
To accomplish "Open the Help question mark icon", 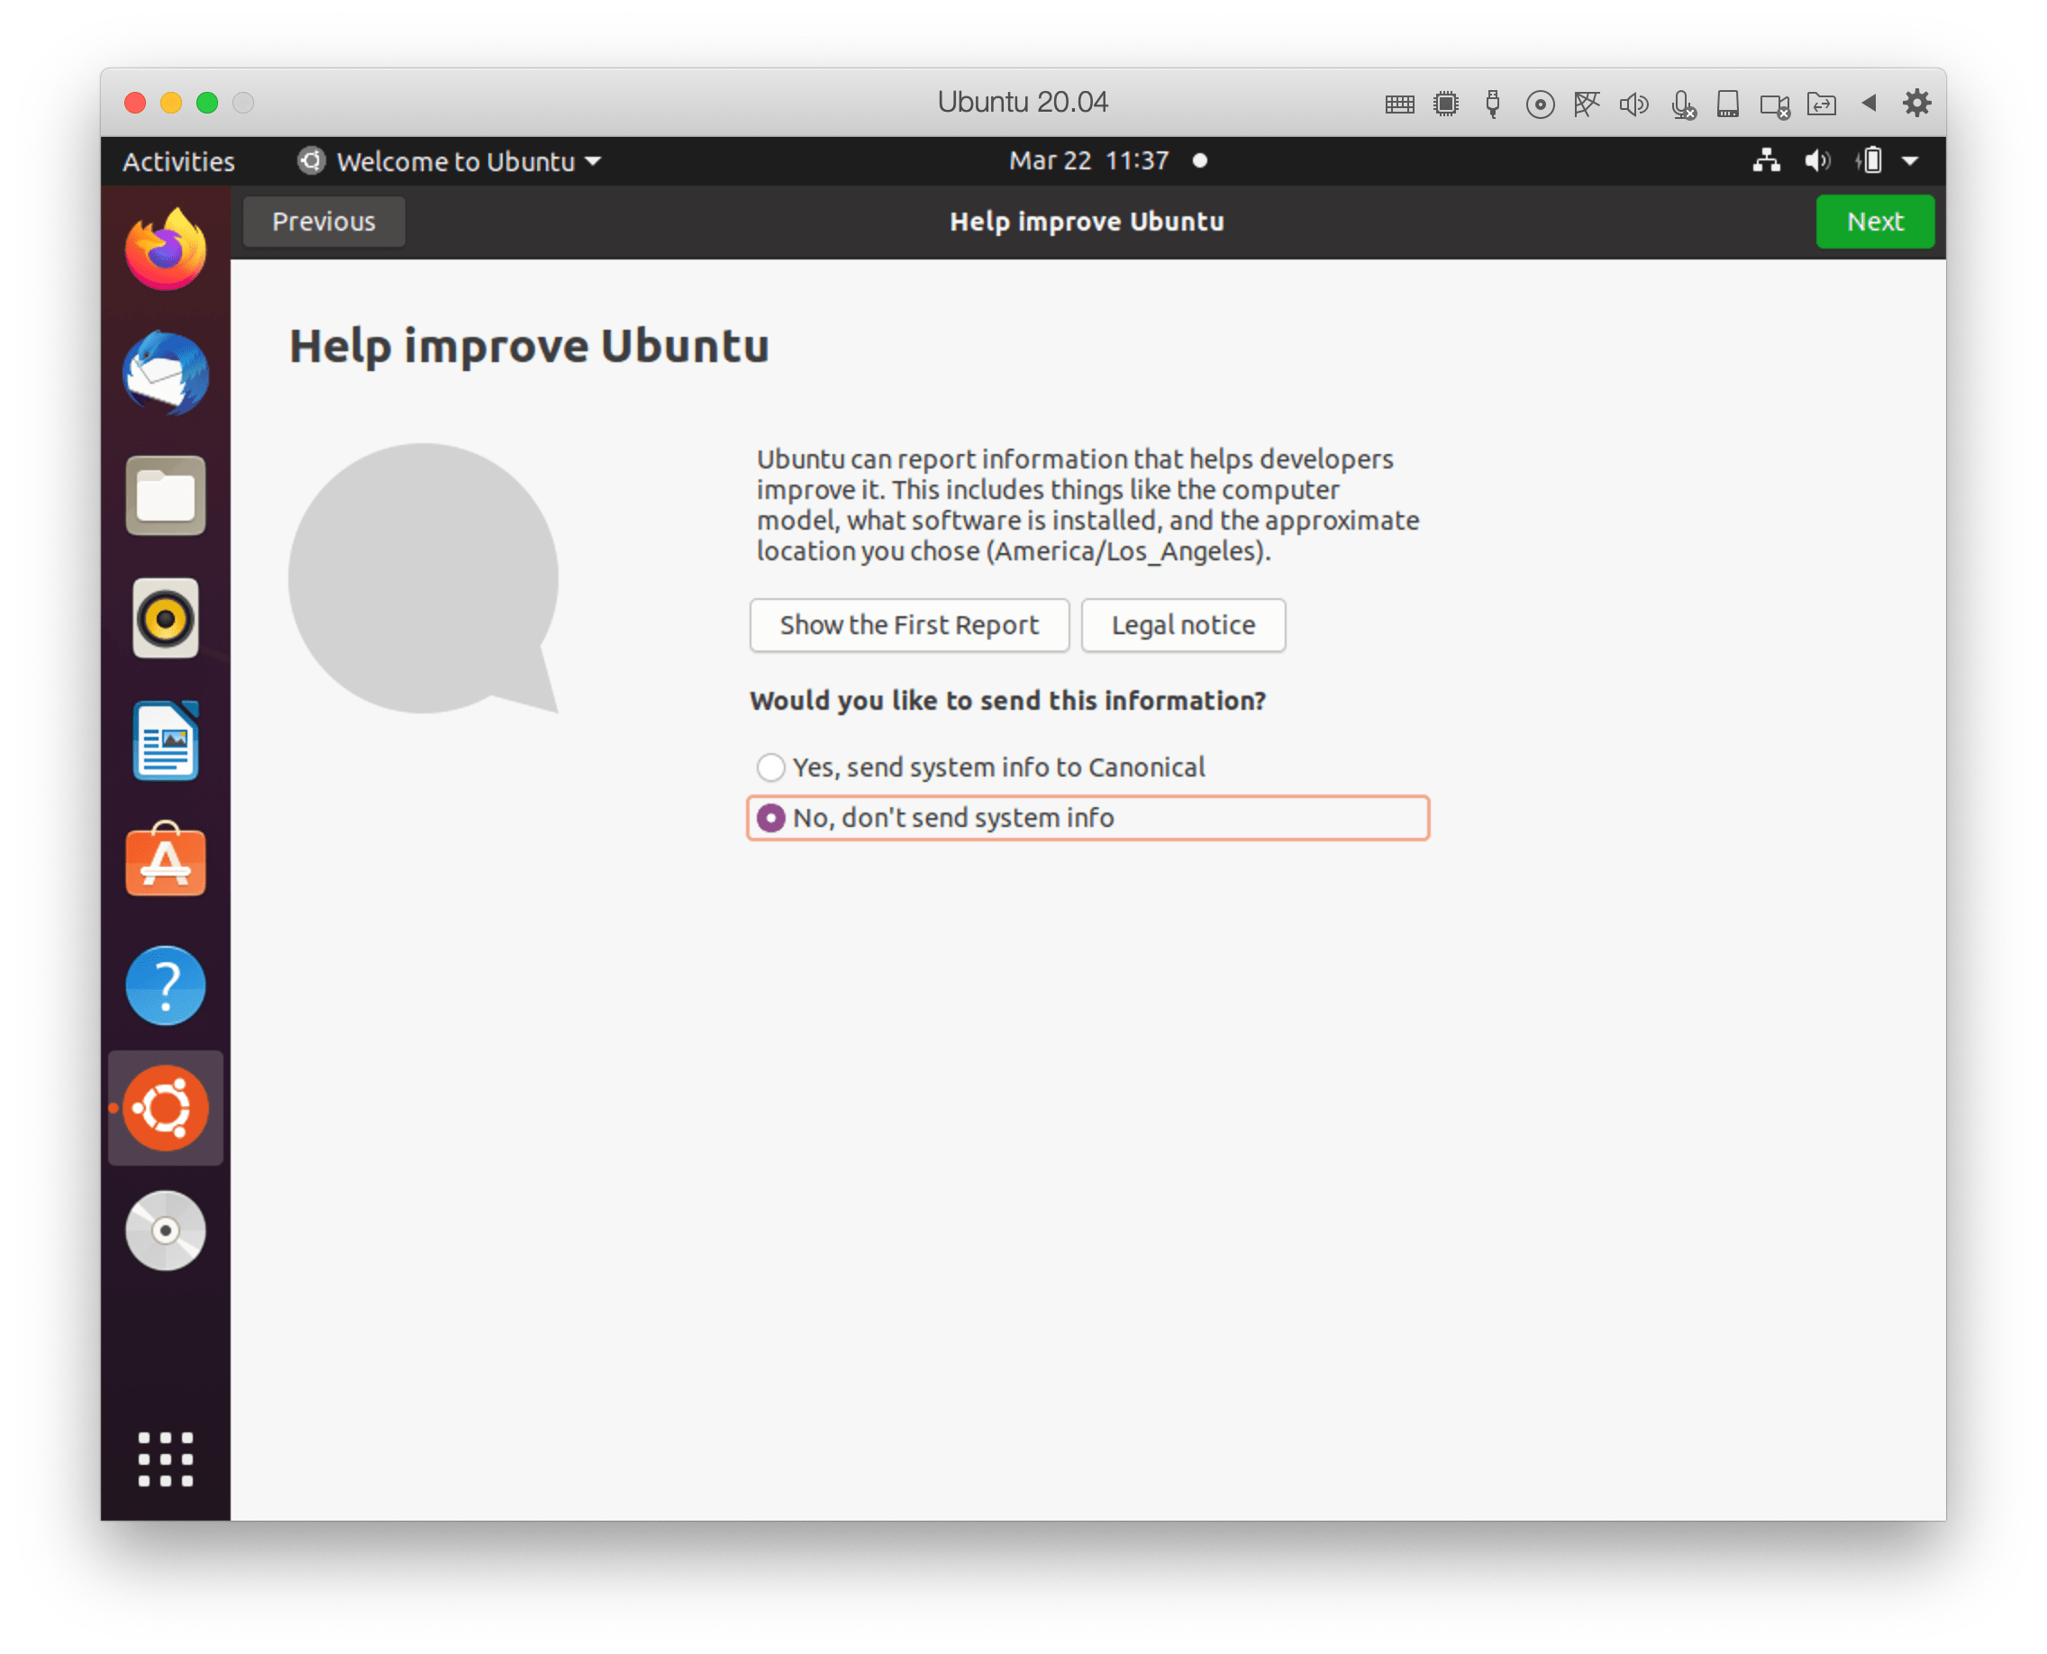I will [166, 986].
